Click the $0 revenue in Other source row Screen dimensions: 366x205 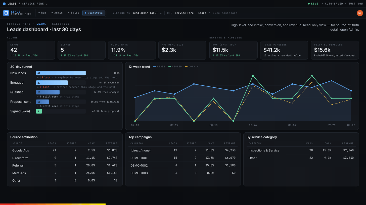pyautogui.click(x=116, y=181)
